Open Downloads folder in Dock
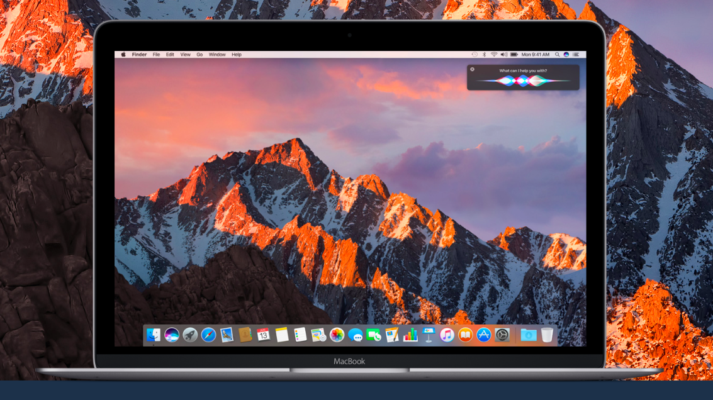The image size is (713, 400). (x=529, y=335)
